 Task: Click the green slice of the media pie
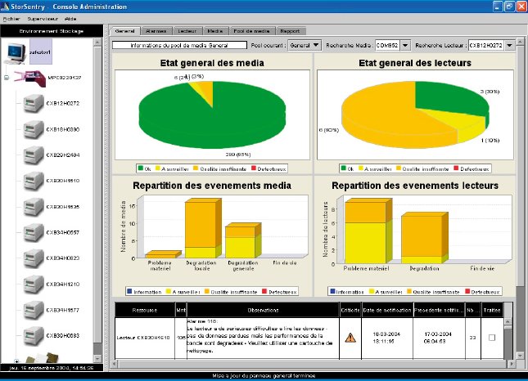212,124
